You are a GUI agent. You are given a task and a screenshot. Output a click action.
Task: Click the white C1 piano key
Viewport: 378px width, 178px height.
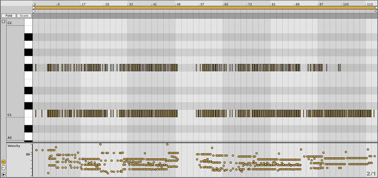pyautogui.click(x=28, y=113)
